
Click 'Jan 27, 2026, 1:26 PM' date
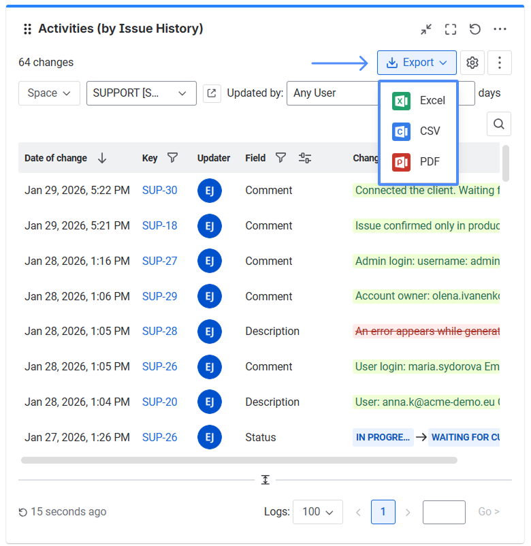[x=77, y=438]
